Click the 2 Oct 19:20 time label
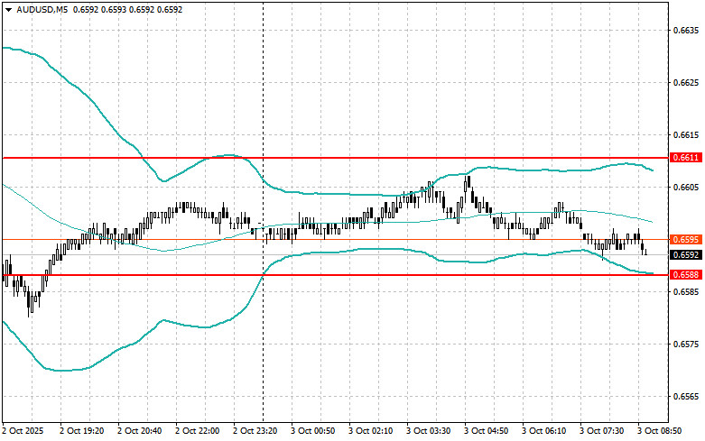This screenshot has height=441, width=705. click(82, 431)
